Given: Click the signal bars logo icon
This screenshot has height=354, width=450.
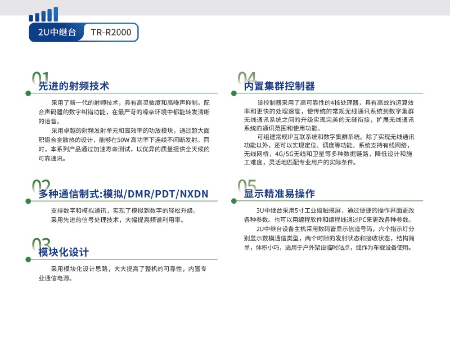Looking at the screenshot, I should (43, 15).
